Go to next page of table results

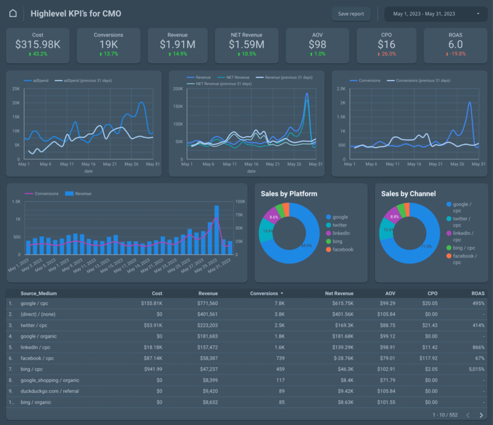pos(481,415)
